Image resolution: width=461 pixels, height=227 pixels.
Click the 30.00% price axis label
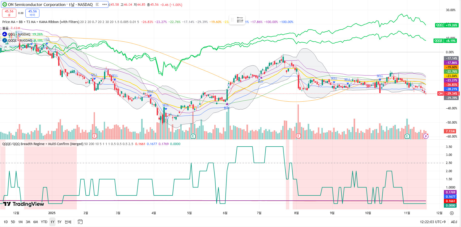pos(451,10)
